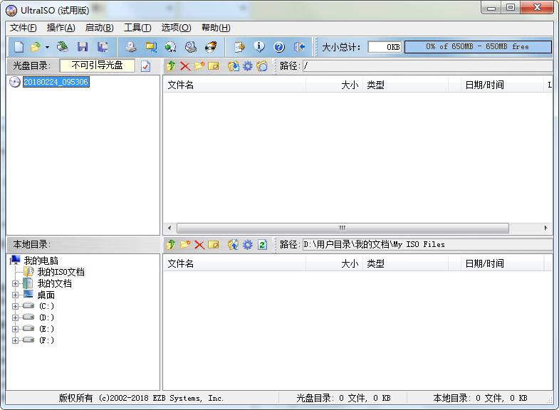559x410 pixels.
Task: Expand the (C:) drive tree node
Action: (x=16, y=307)
